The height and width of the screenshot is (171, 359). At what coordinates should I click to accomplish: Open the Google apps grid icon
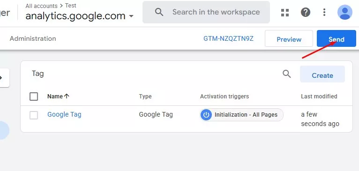(x=285, y=12)
